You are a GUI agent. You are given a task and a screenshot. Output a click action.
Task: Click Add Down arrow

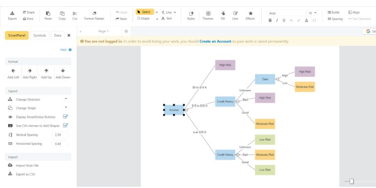(63, 73)
